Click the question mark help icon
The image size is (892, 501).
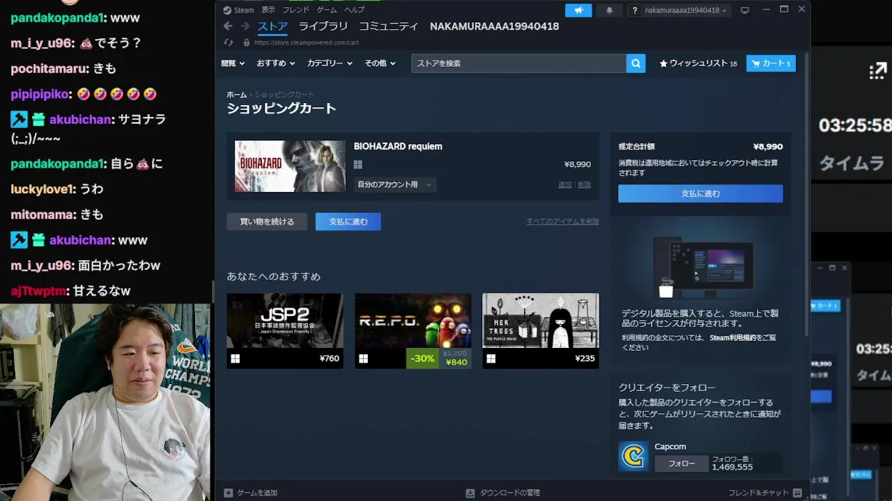click(634, 10)
